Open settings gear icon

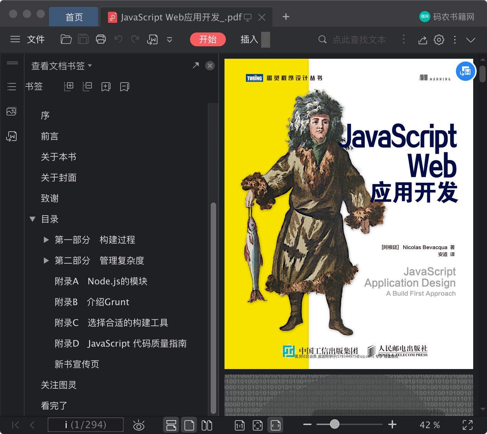tap(439, 40)
